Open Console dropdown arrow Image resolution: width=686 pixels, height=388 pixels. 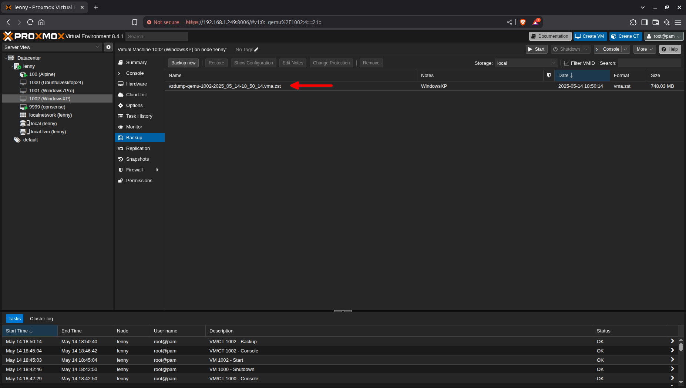click(x=625, y=49)
